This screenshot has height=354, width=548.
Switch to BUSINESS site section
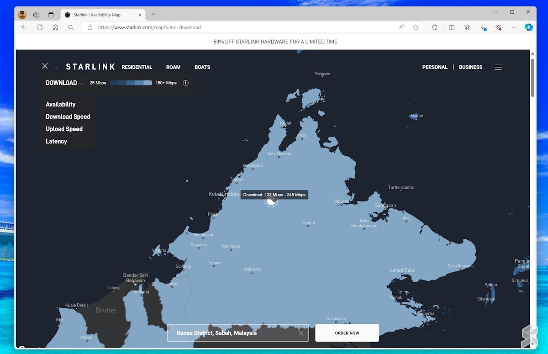470,67
